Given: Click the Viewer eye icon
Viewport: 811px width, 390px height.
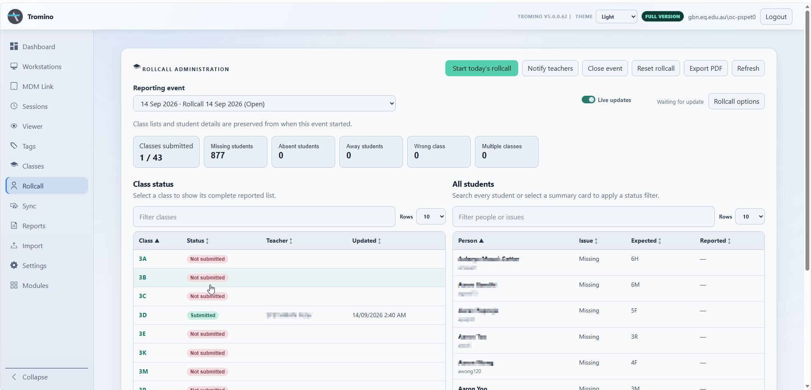Looking at the screenshot, I should (x=14, y=126).
